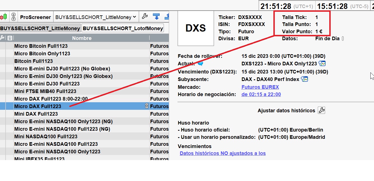The height and width of the screenshot is (181, 374).
Task: Sort the list by the Nombre column header
Action: [82, 38]
